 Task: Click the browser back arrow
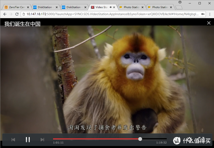pyautogui.click(x=5, y=14)
